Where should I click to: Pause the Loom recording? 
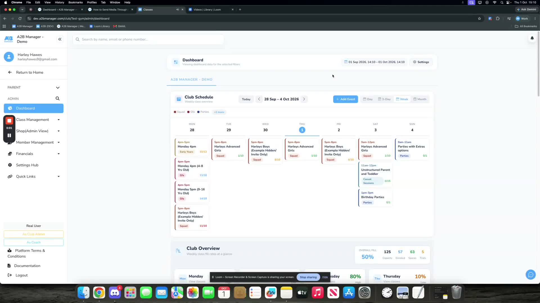(9, 135)
